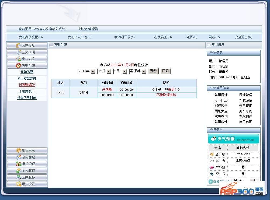The image size is (270, 200).
Task: Click the 用户设置 sidebar icon
Action: pyautogui.click(x=18, y=184)
